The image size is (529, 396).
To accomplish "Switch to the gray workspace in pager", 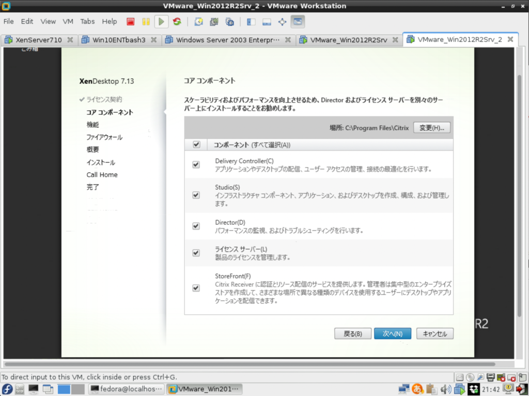I will pos(78,389).
